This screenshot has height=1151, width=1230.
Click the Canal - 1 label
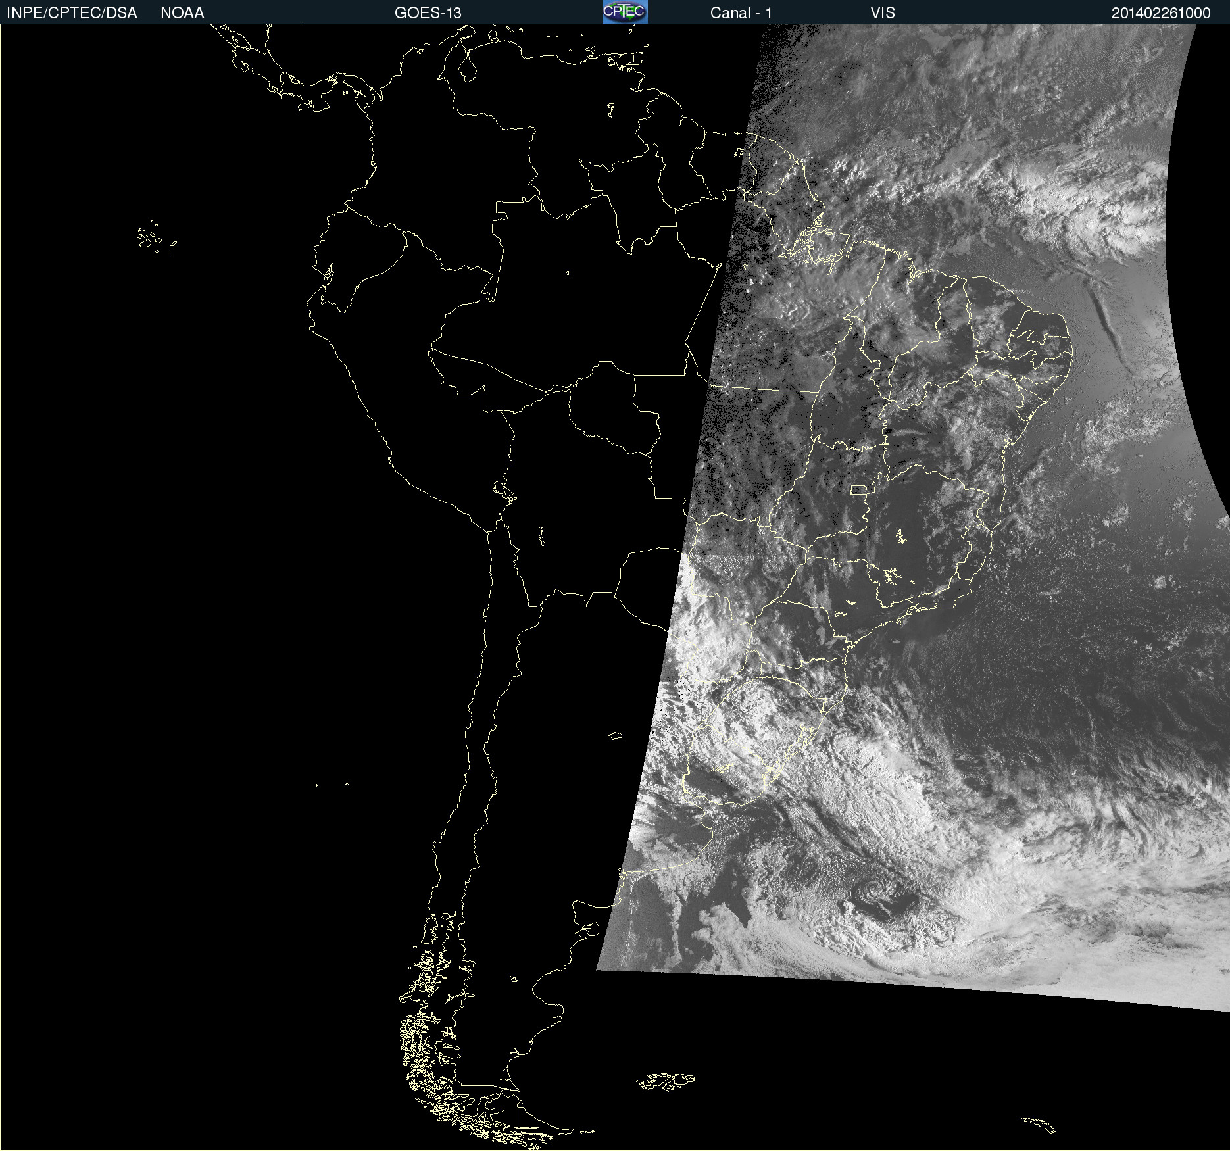point(741,13)
